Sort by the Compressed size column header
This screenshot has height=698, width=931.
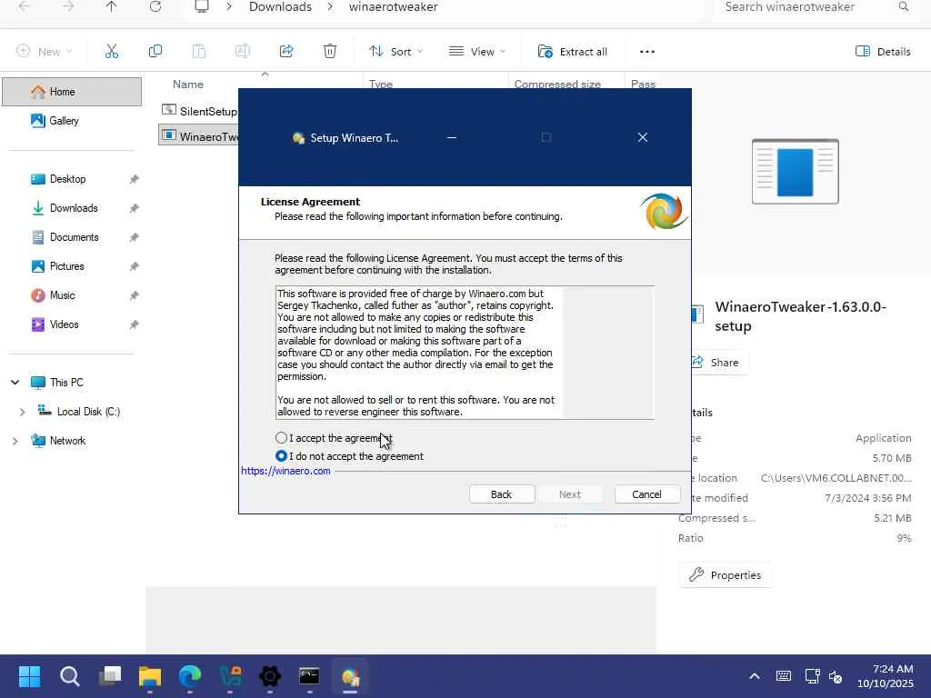(x=557, y=85)
